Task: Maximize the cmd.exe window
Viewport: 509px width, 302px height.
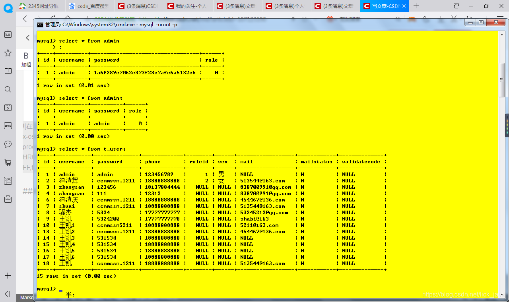Action: 481,23
